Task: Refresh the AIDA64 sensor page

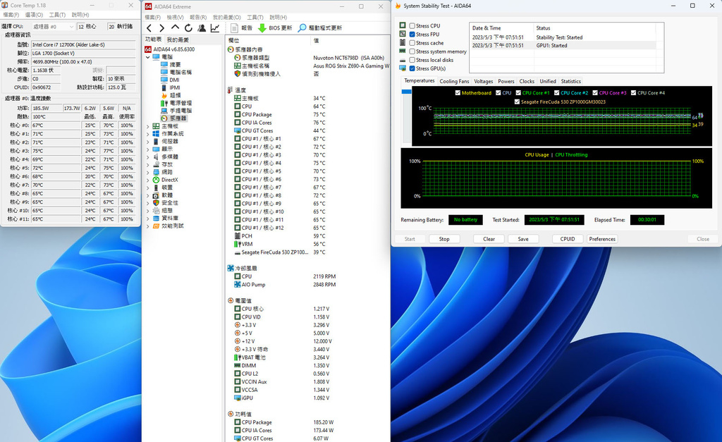Action: (x=188, y=28)
